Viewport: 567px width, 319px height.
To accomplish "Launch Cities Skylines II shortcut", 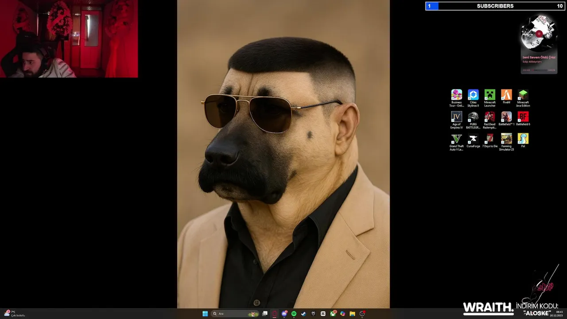I will (473, 97).
